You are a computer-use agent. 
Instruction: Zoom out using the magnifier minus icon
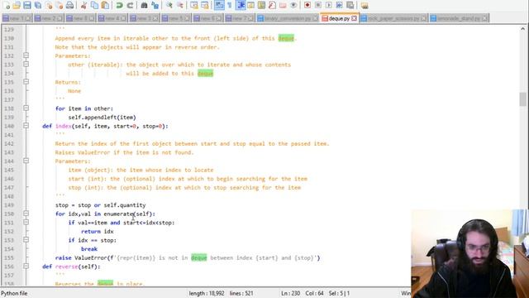(x=180, y=5)
